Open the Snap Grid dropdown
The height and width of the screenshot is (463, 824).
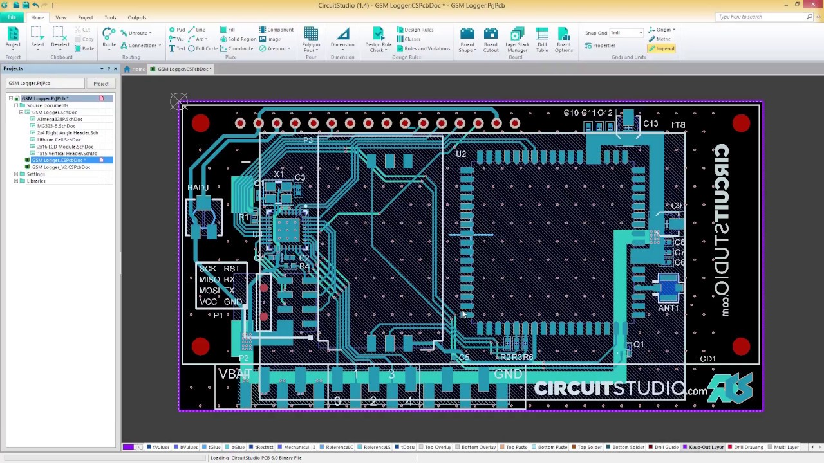(640, 33)
